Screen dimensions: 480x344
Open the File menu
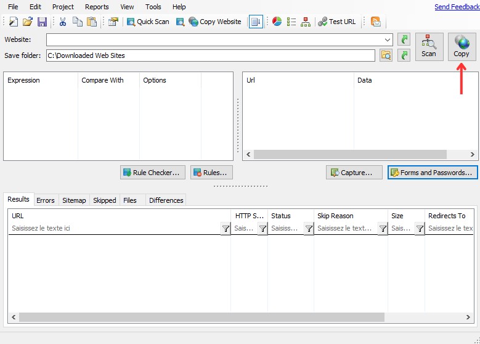coord(13,7)
